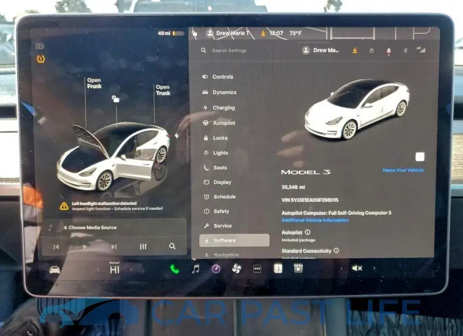Tap the Autopilot info icon
Image resolution: width=463 pixels, height=336 pixels.
pos(308,232)
